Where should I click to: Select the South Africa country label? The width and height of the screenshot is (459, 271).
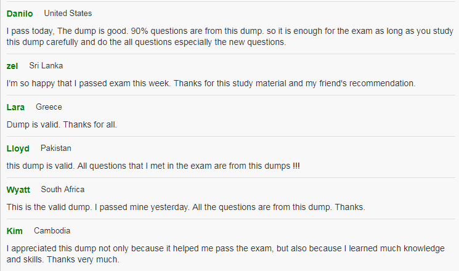click(x=63, y=189)
